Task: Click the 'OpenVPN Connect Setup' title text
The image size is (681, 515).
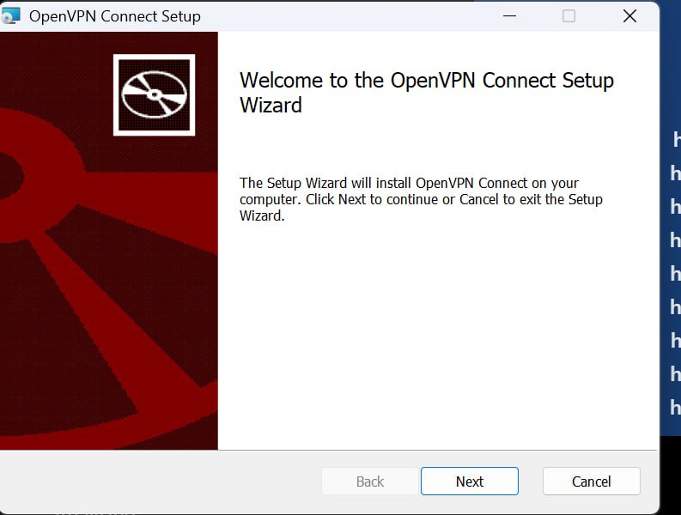Action: [x=115, y=16]
